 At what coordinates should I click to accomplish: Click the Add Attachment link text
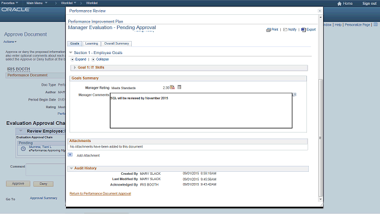(88, 156)
